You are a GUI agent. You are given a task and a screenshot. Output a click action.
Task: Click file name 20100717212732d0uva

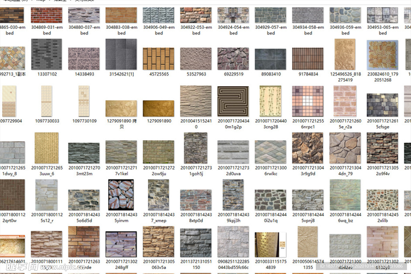coord(233,171)
